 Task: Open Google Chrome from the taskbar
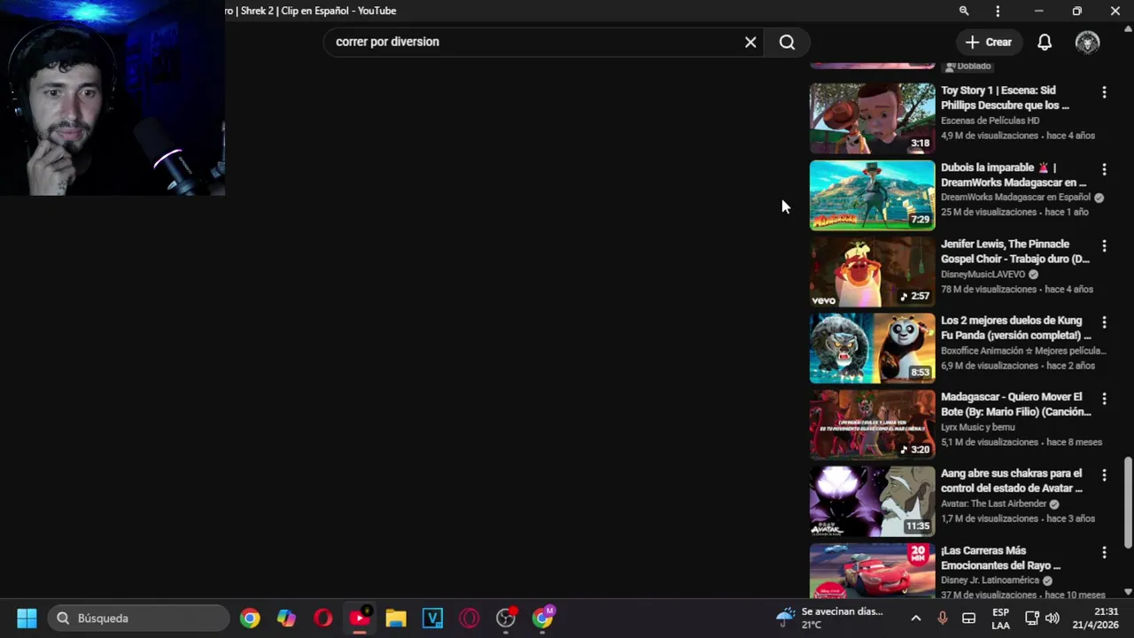[250, 619]
